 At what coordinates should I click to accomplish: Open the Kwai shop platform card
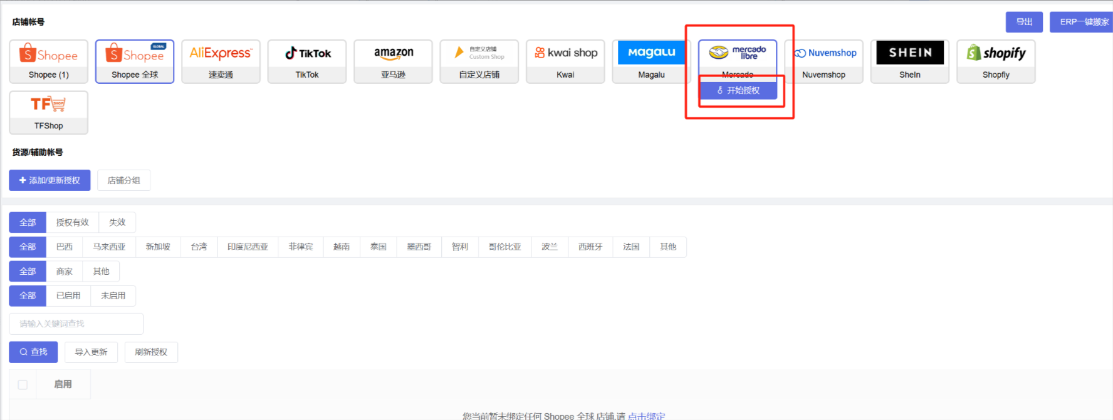coord(565,61)
